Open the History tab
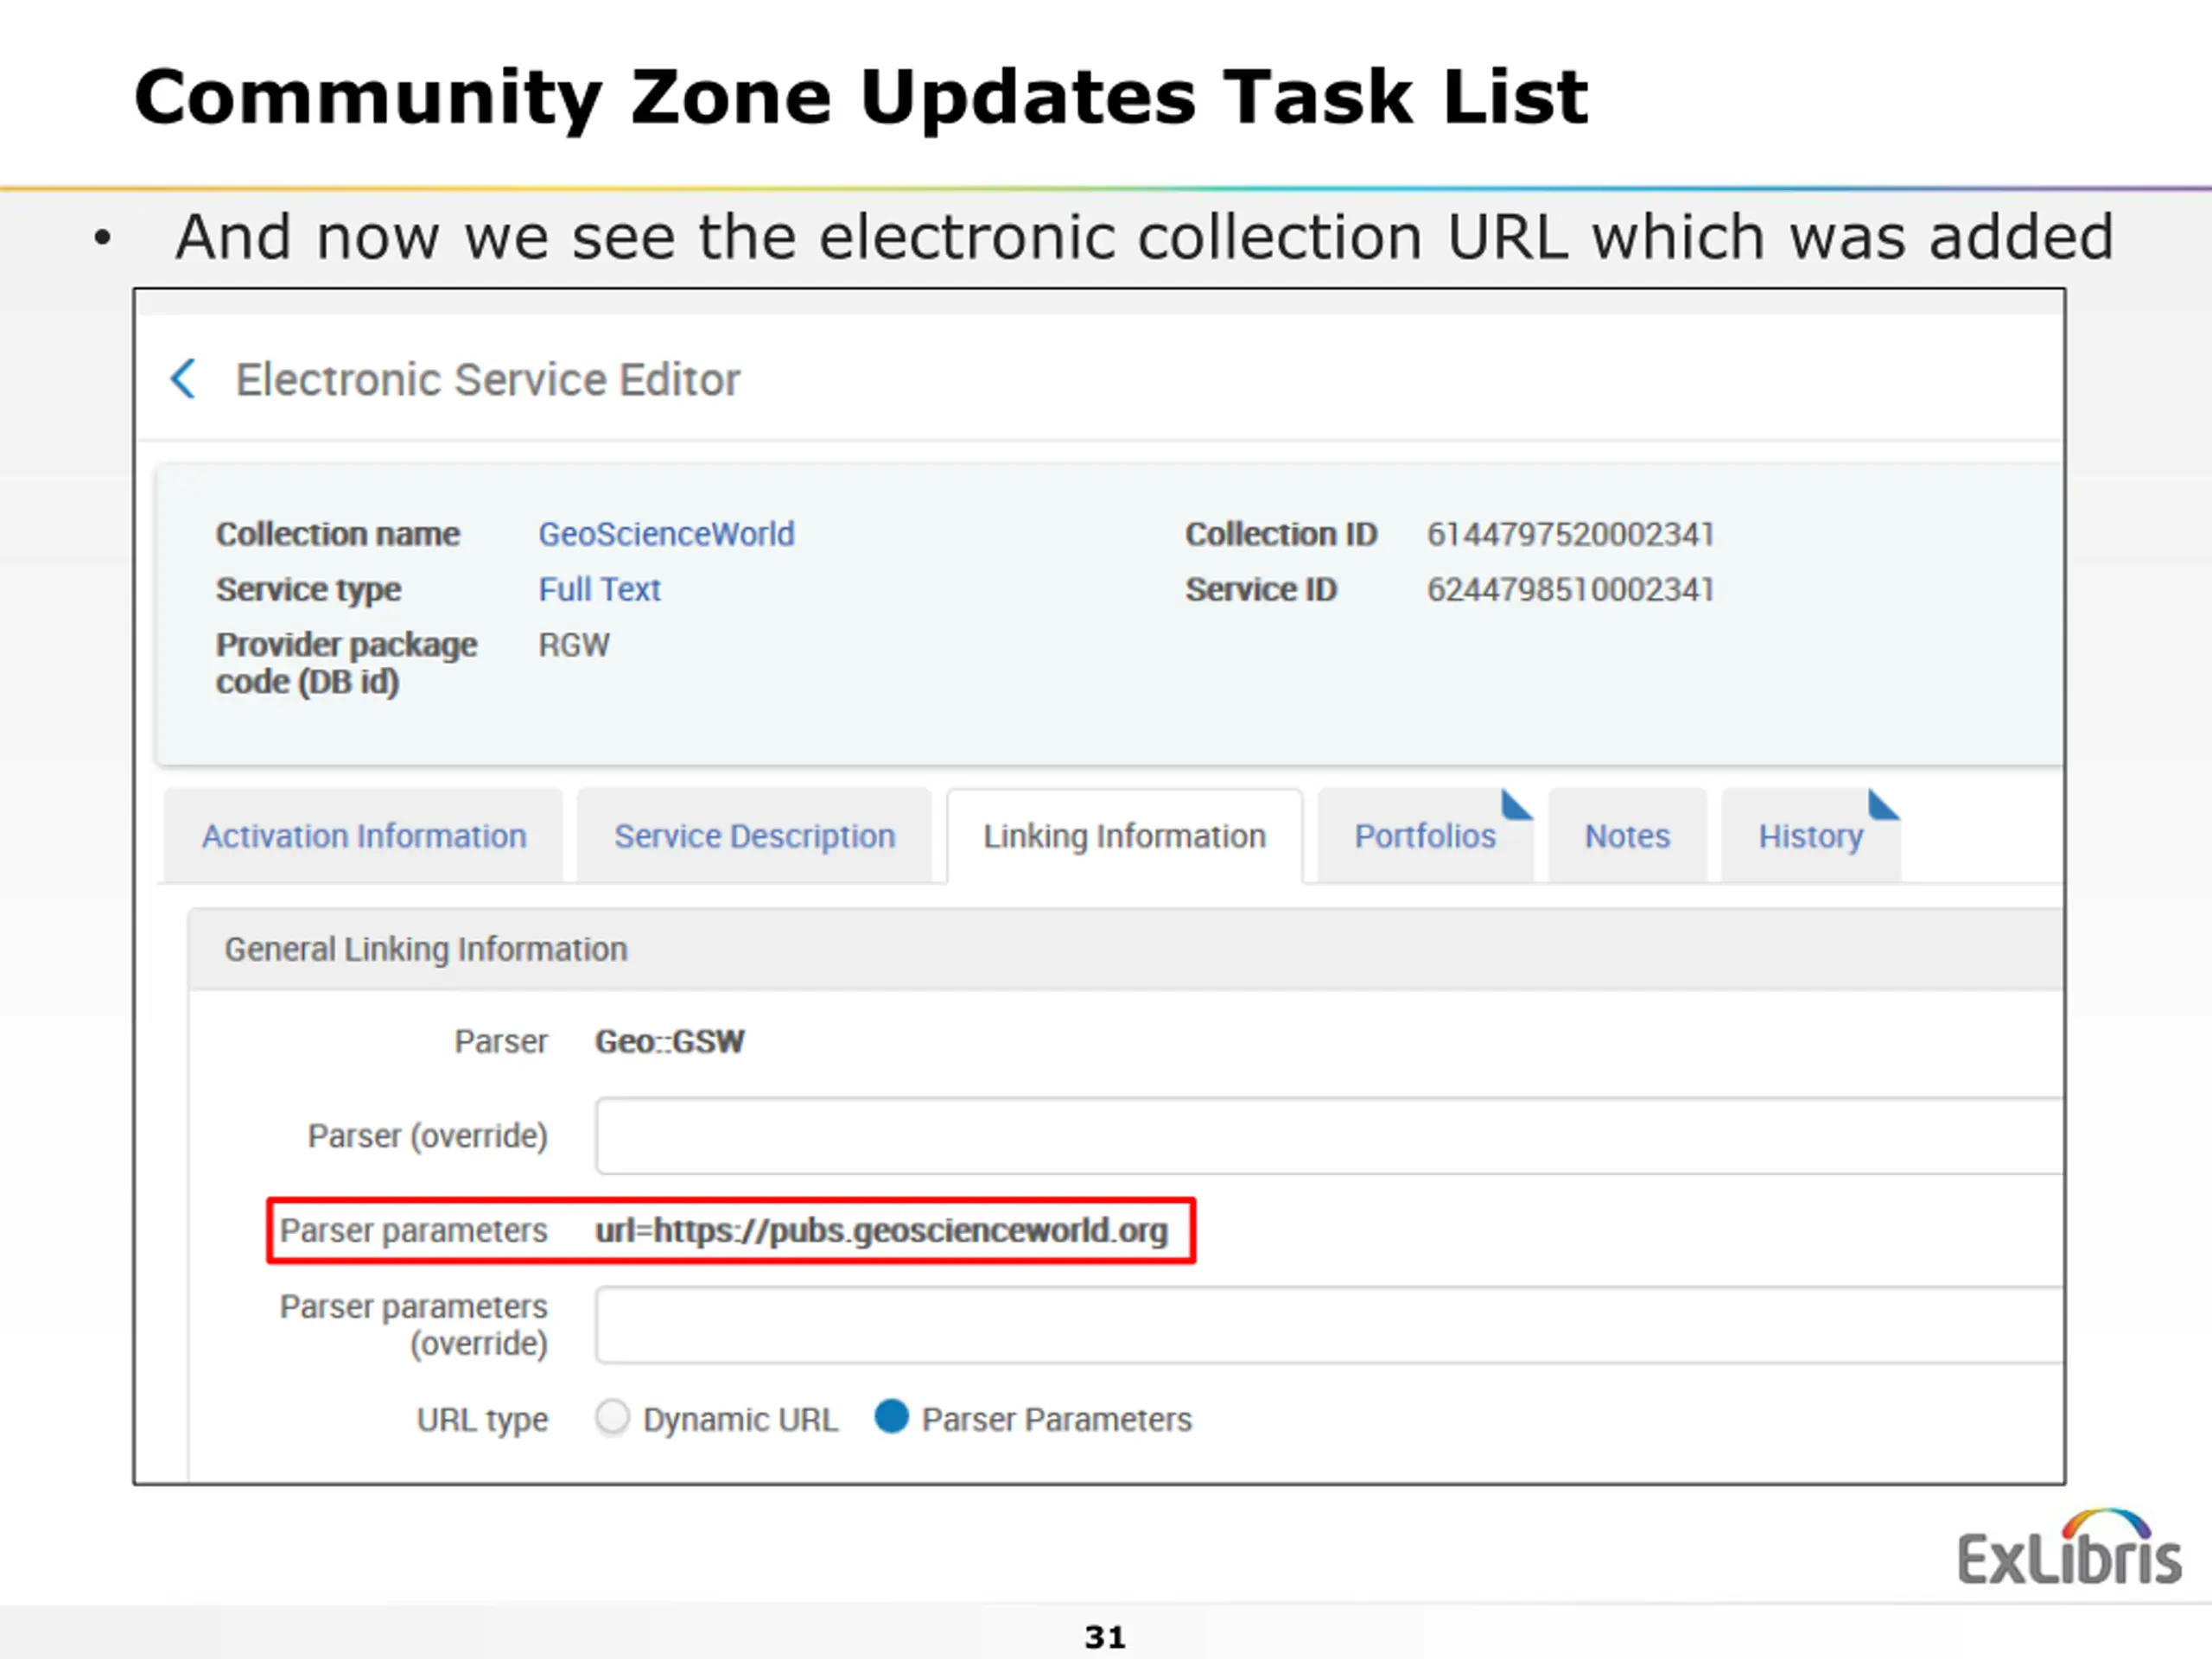 (1811, 836)
